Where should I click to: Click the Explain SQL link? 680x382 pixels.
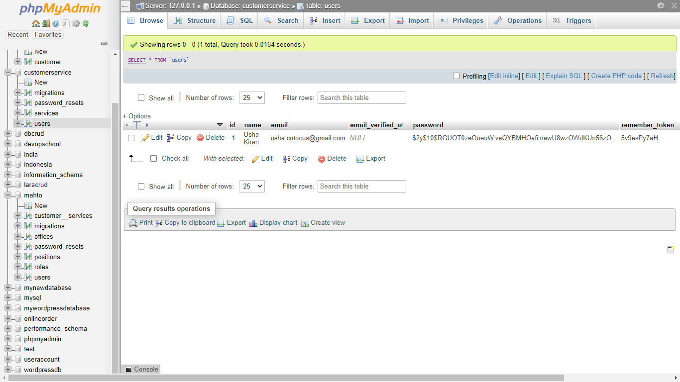[x=564, y=76]
